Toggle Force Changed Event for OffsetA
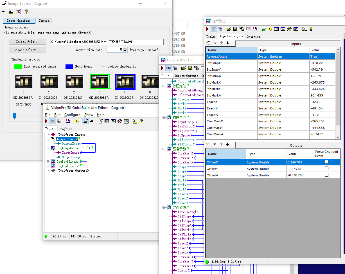The width and height of the screenshot is (345, 274). tap(326, 175)
